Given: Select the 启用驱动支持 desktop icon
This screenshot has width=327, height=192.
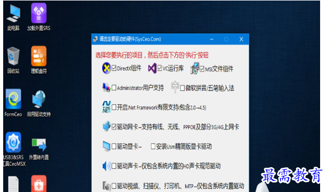Looking at the screenshot, I should pyautogui.click(x=39, y=103).
